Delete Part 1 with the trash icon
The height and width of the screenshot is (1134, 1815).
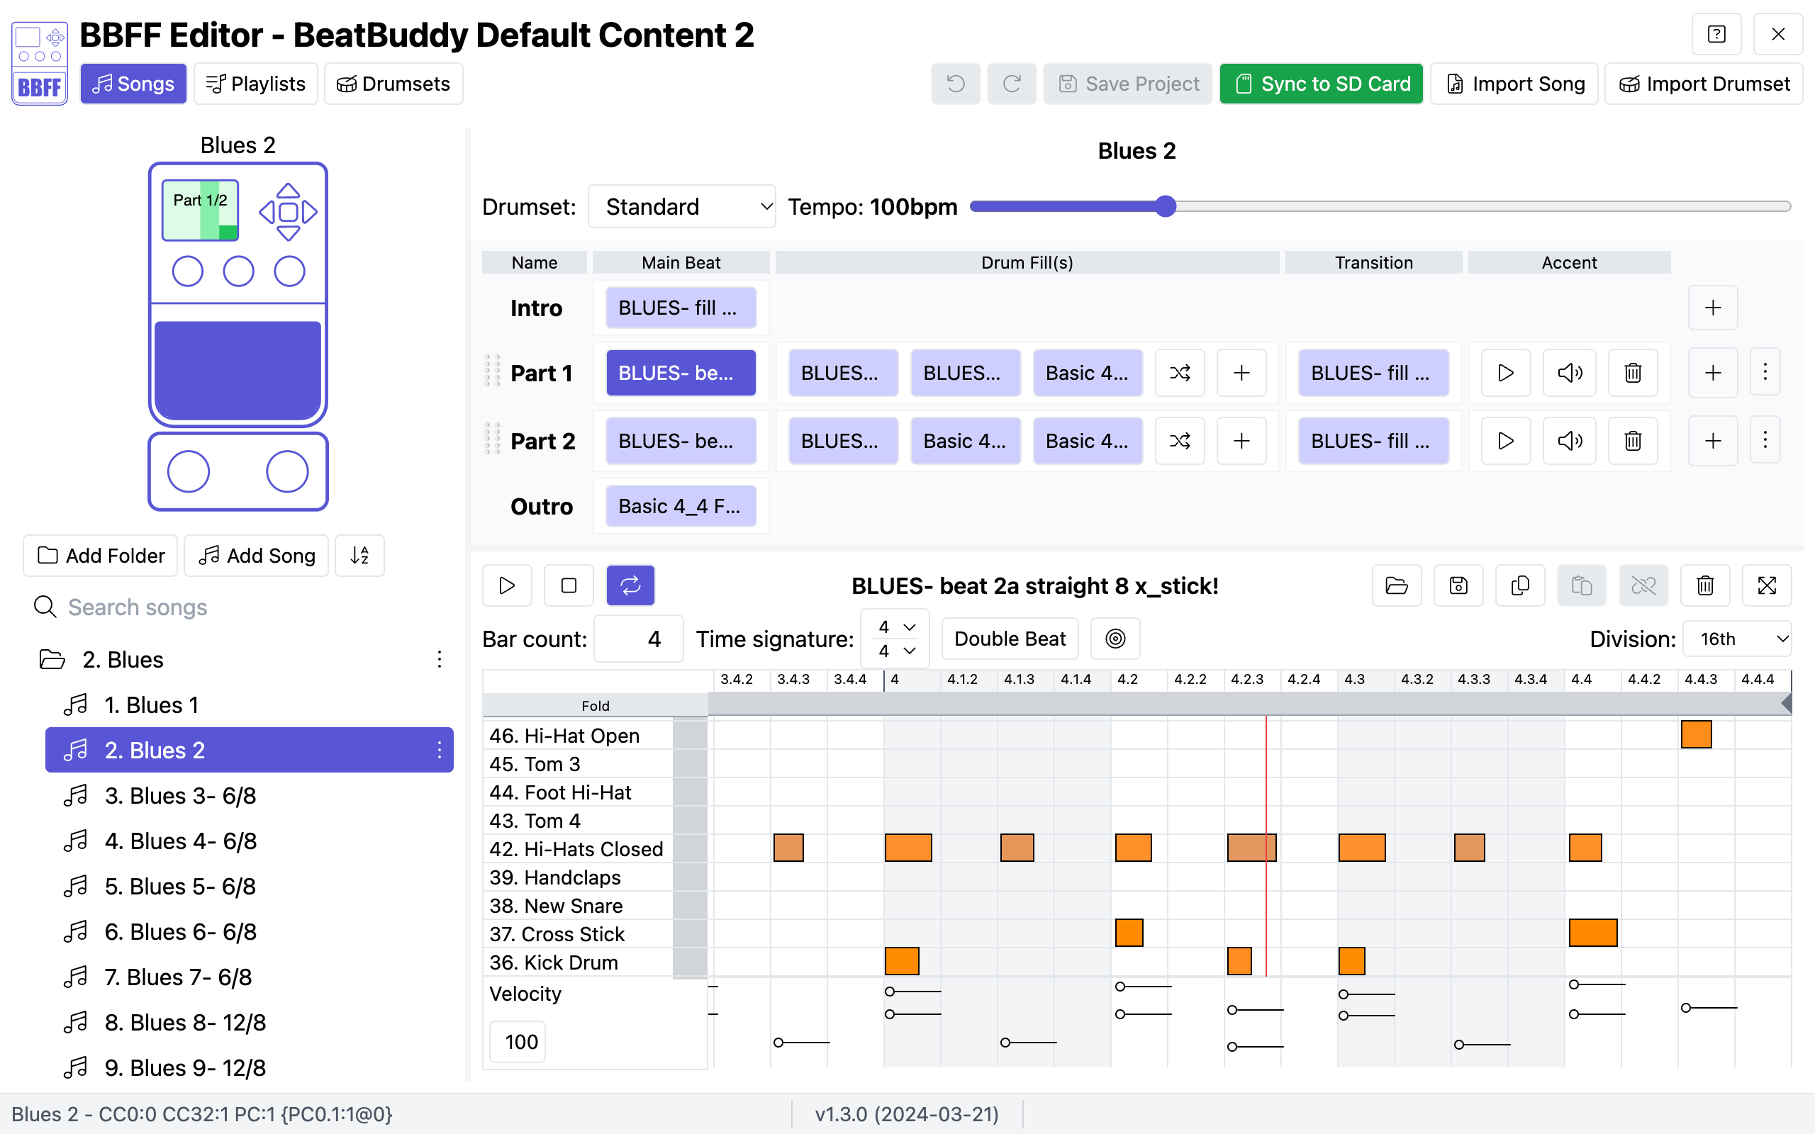[1633, 373]
